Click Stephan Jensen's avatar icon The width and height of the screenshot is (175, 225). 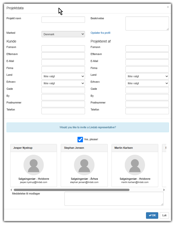tap(84, 165)
